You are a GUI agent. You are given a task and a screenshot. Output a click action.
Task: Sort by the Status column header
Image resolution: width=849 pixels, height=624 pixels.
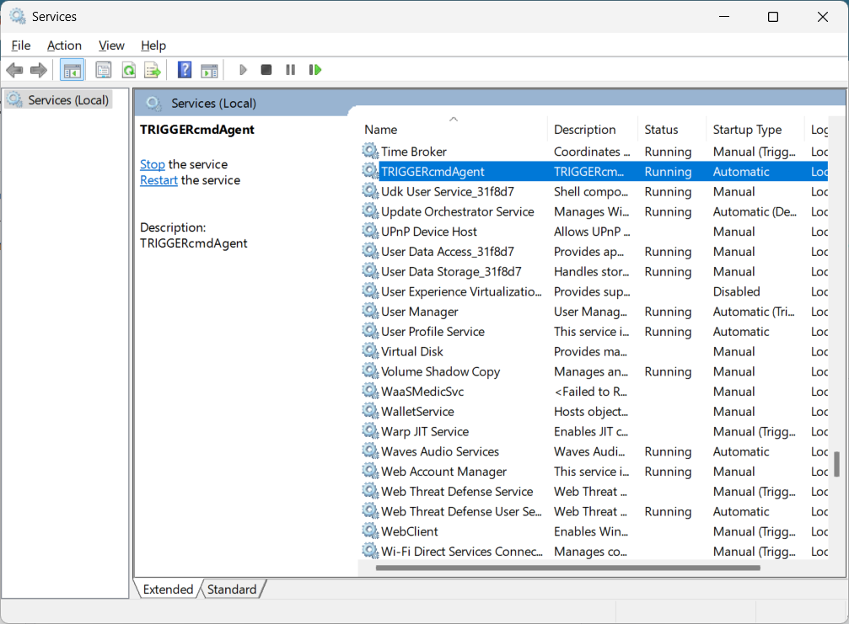(671, 129)
